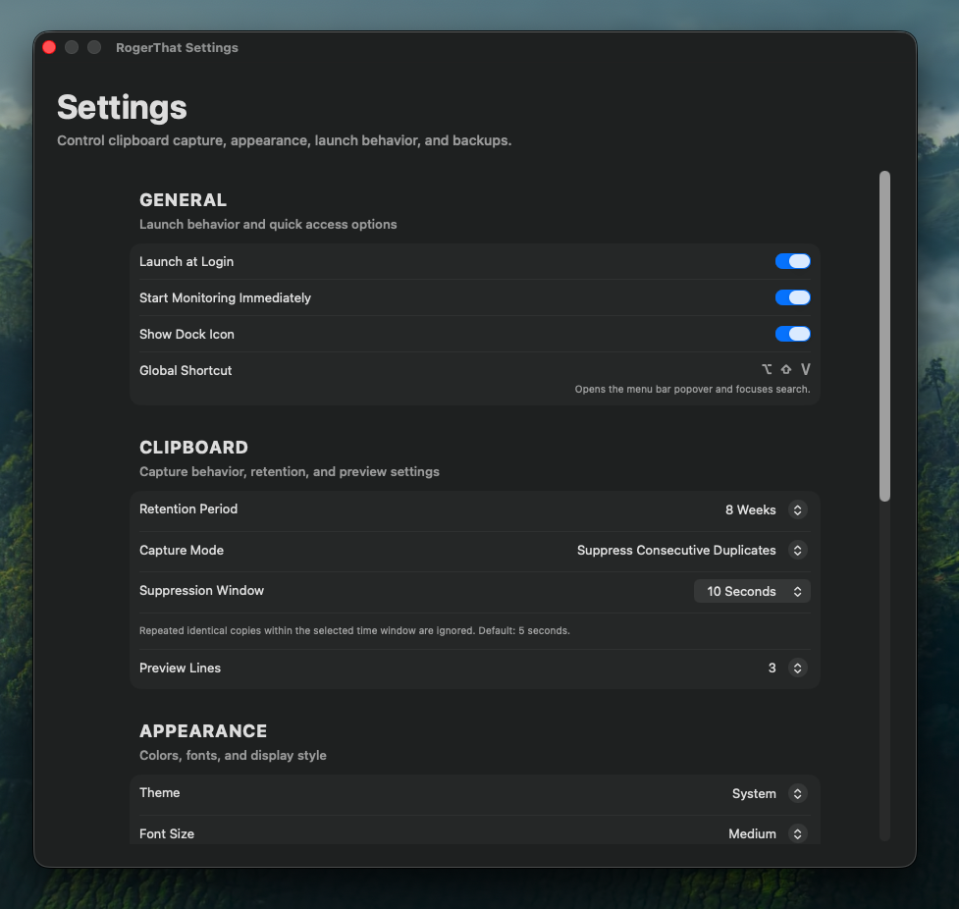Turn off Show Dock Icon switch
Viewport: 959px width, 909px height.
(x=793, y=334)
